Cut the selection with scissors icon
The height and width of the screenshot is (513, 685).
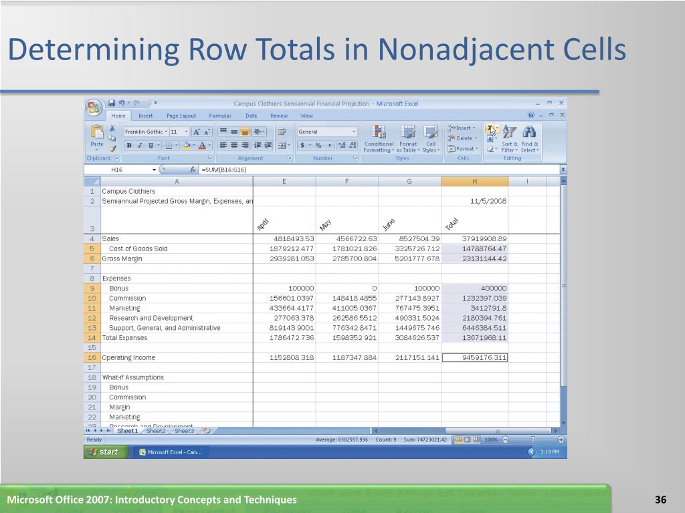click(x=112, y=128)
